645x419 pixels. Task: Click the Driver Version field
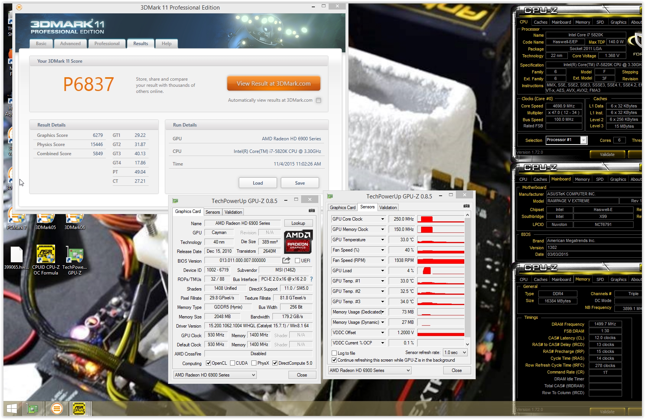(x=259, y=326)
